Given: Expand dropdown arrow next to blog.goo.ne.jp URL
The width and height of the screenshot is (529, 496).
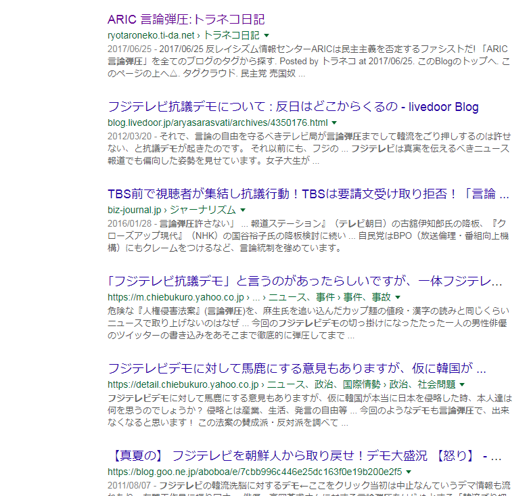Looking at the screenshot, I should coord(409,472).
